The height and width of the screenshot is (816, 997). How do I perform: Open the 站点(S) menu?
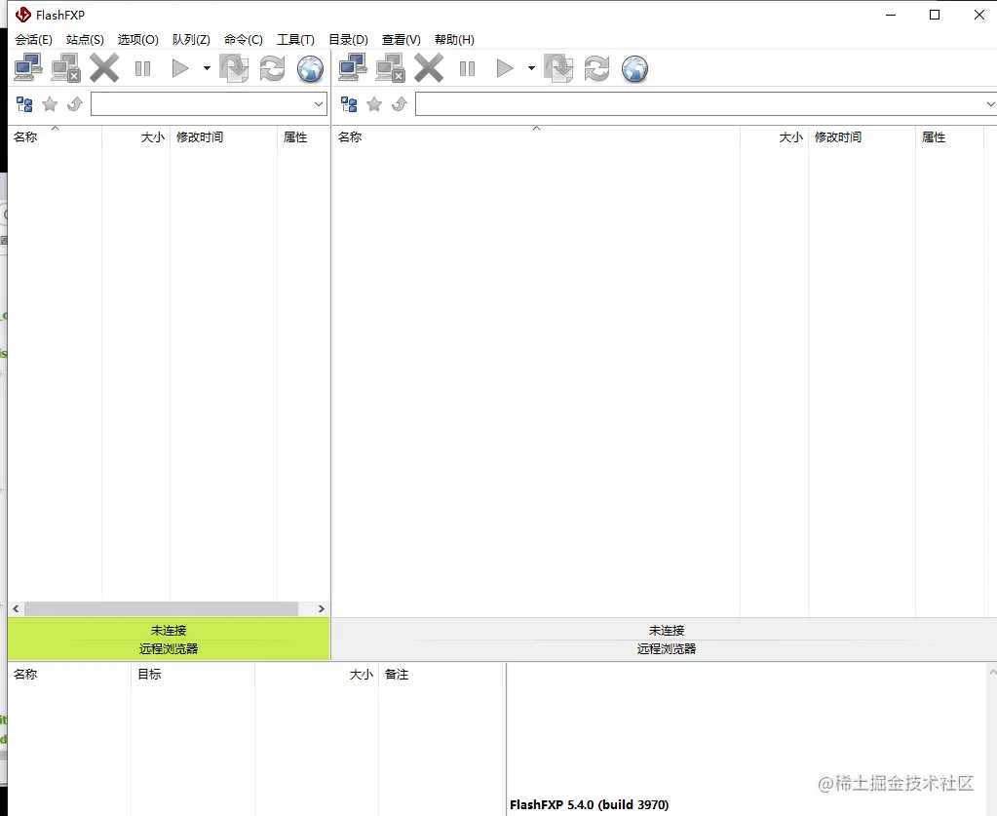click(x=85, y=39)
